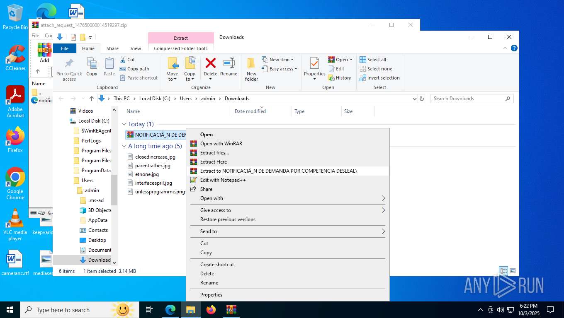Open VLC media player desktop icon
This screenshot has width=564, height=318.
coord(15,225)
